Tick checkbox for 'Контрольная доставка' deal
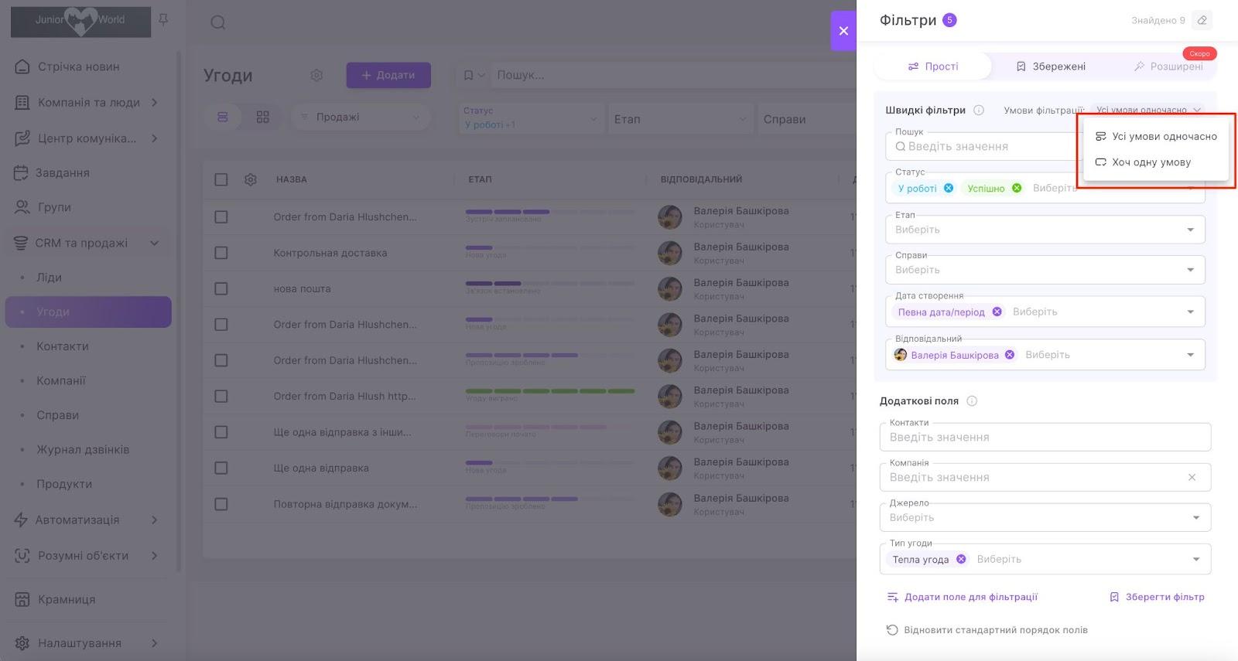 pos(221,253)
